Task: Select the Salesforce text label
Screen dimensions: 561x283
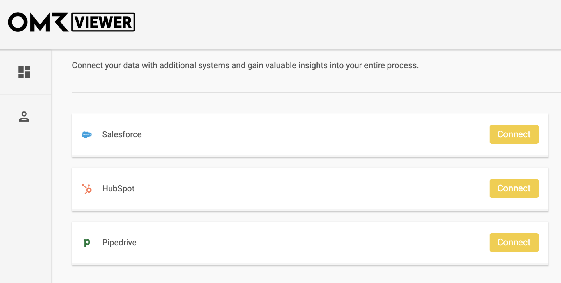Action: (122, 134)
